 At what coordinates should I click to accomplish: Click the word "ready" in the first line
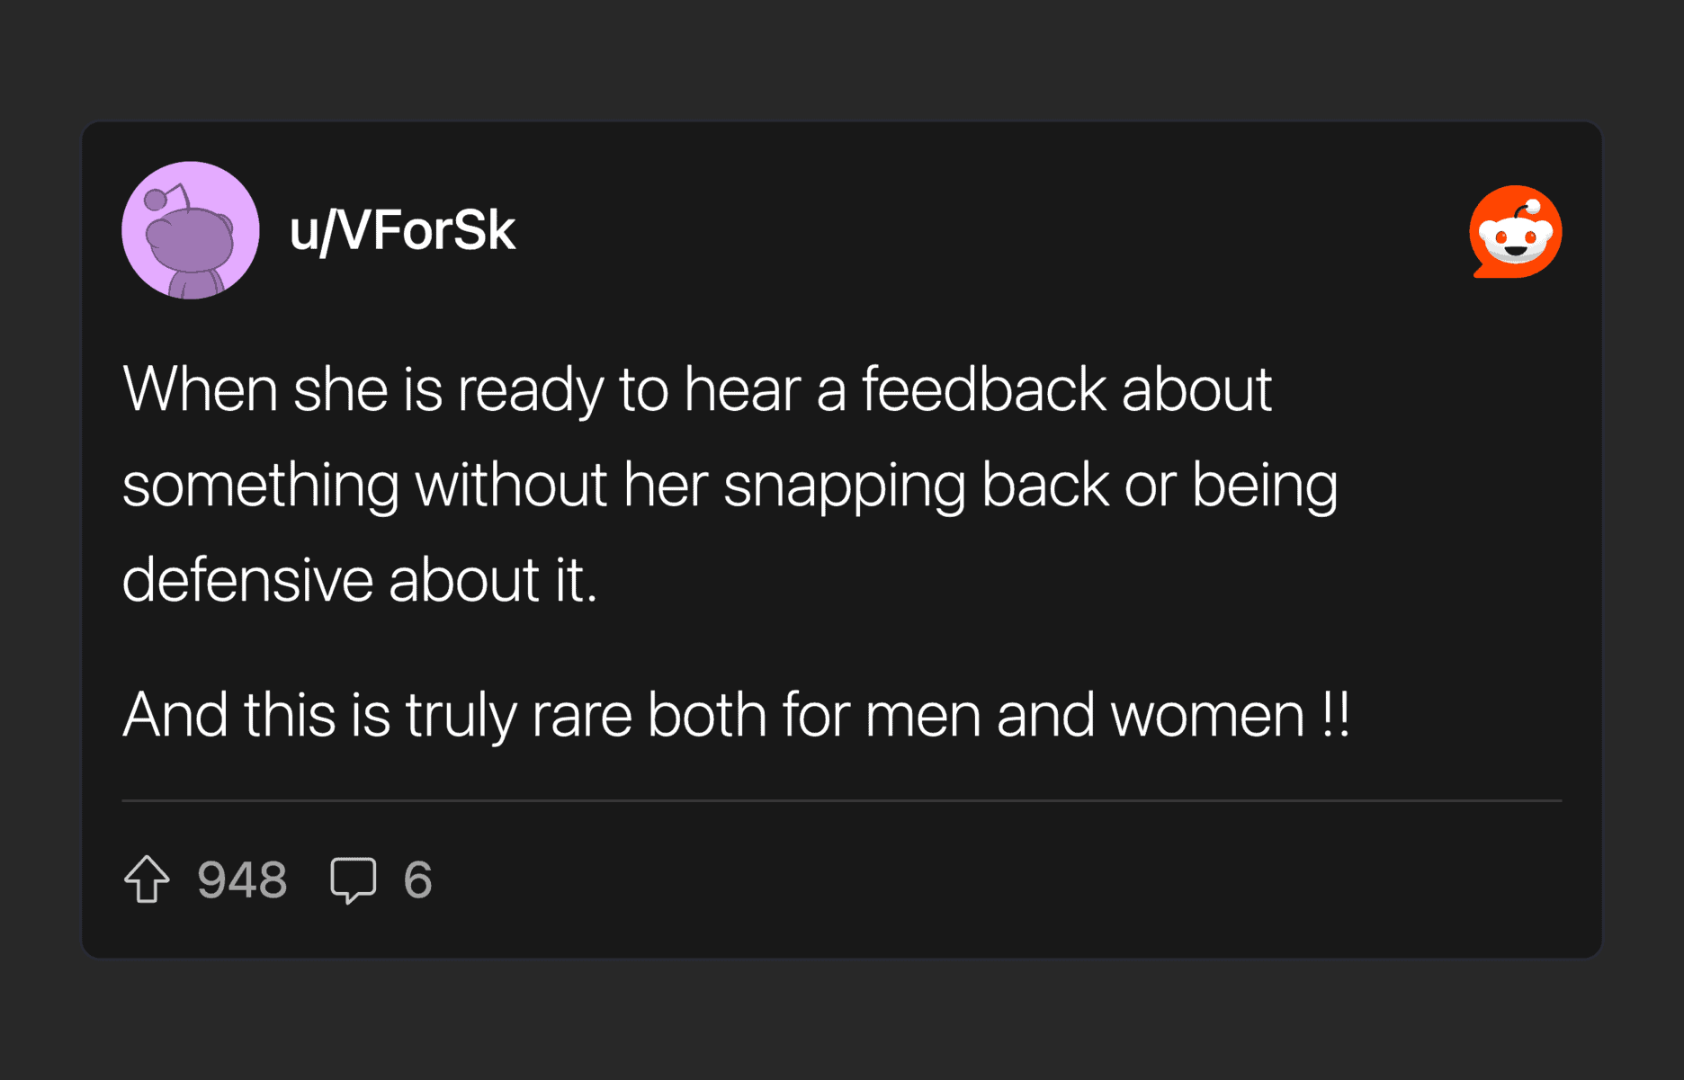(531, 389)
